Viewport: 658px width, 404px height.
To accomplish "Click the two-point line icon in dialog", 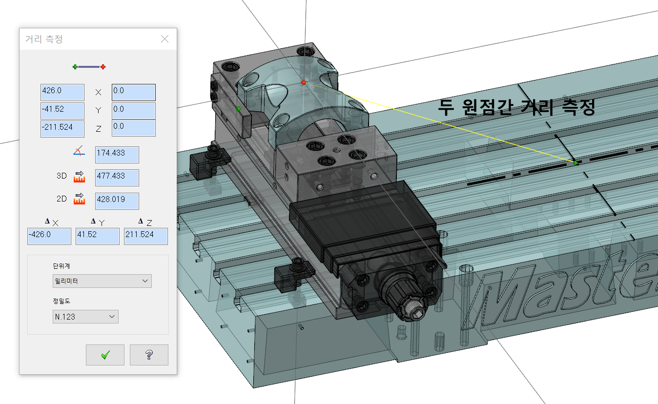I will pyautogui.click(x=89, y=67).
